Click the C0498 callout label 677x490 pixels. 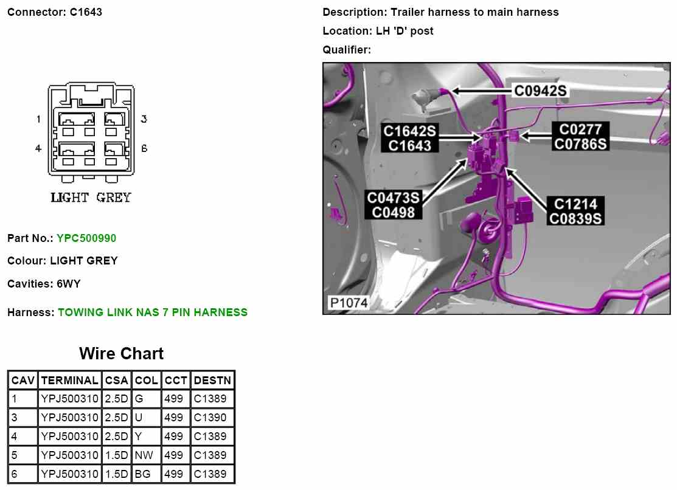(x=393, y=212)
